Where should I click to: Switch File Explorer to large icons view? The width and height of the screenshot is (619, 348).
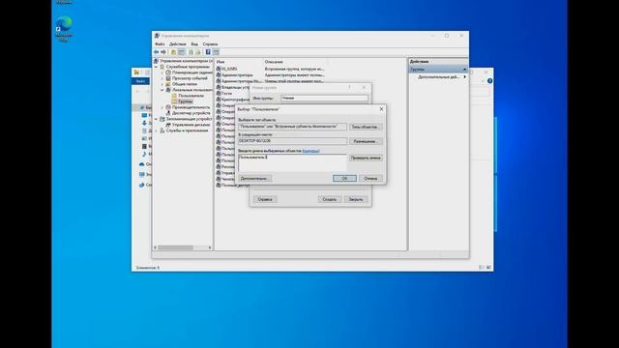tap(488, 268)
